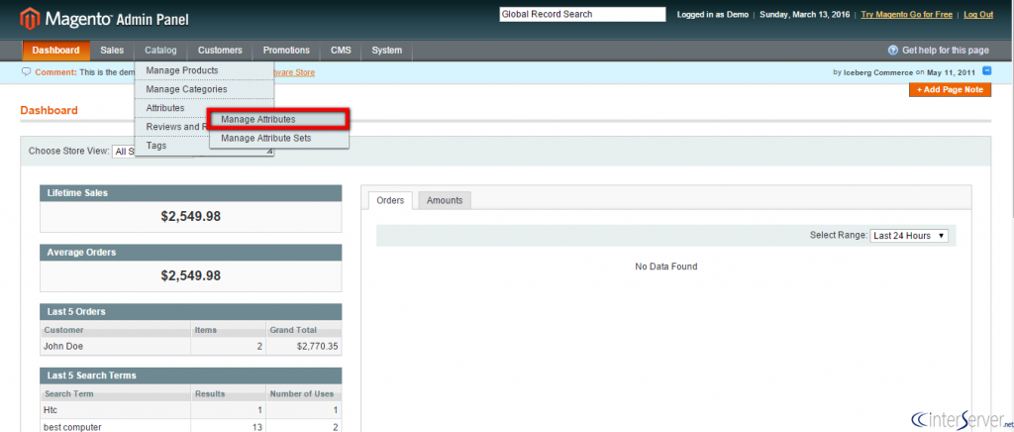
Task: Click the help question mark icon
Action: point(893,51)
